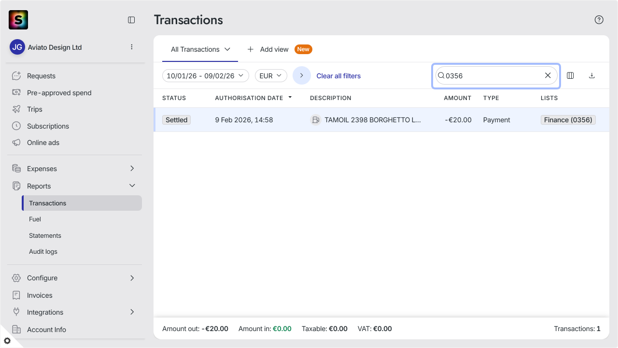618x348 pixels.
Task: Click the JG account avatar
Action: [x=17, y=47]
